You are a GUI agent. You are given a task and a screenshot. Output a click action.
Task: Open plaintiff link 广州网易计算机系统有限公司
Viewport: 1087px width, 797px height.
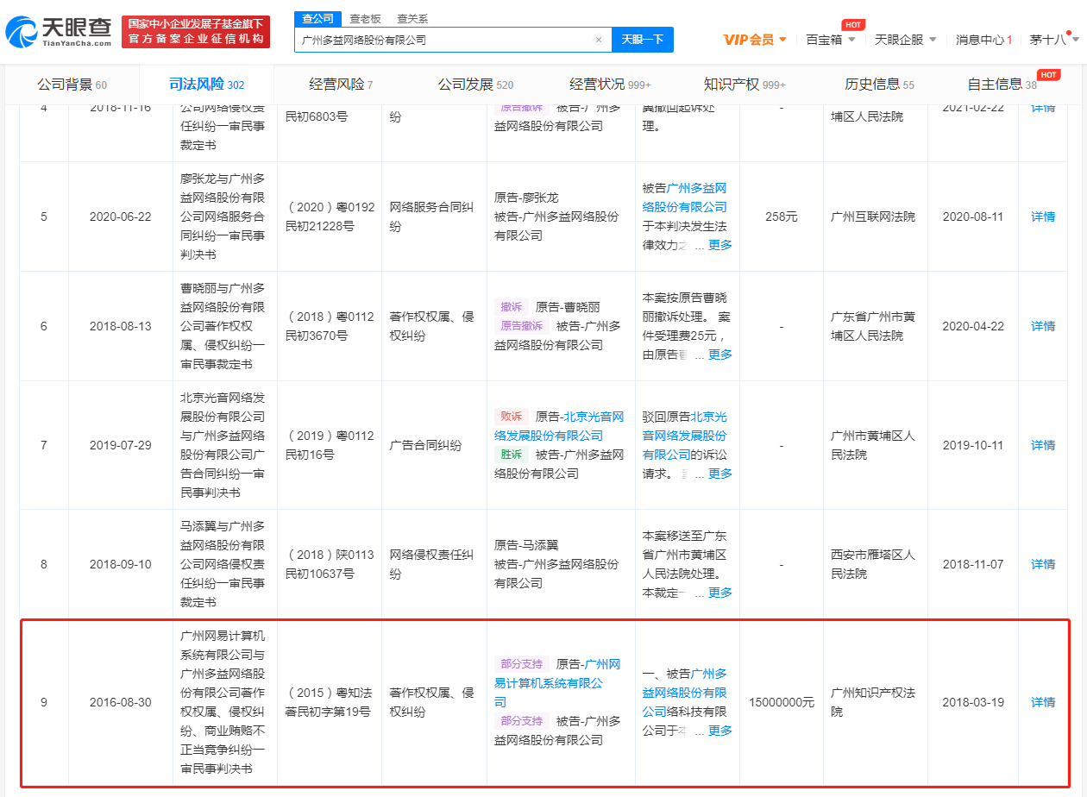[557, 683]
